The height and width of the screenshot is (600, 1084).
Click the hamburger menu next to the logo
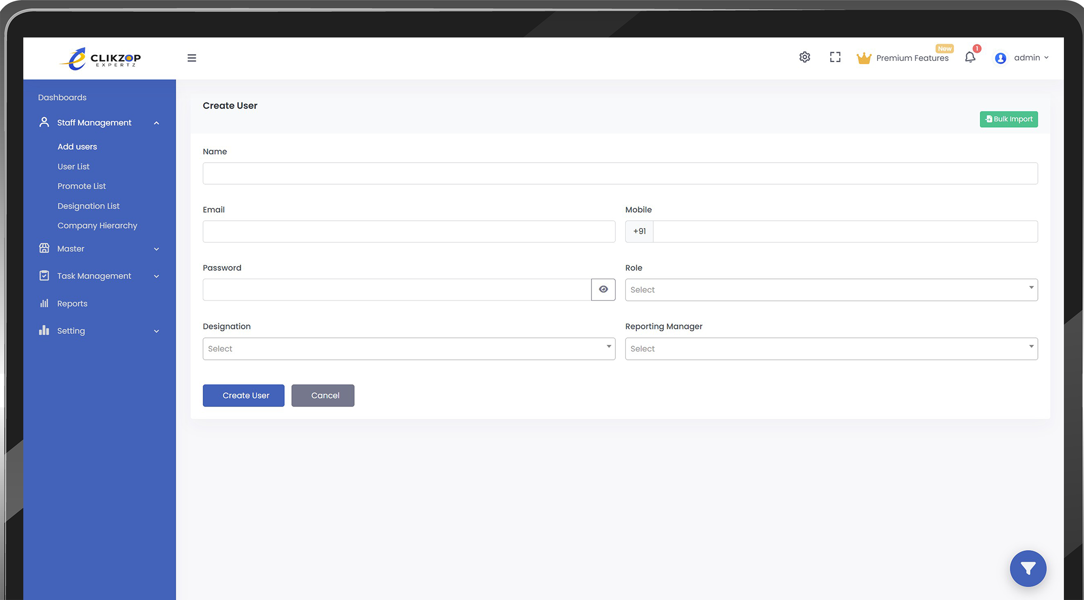191,58
